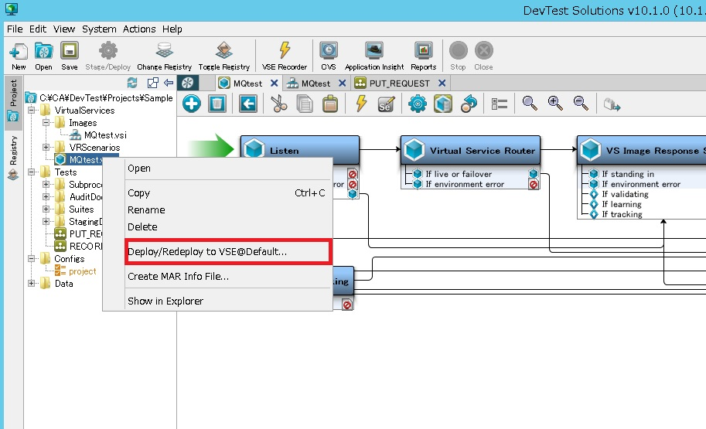Click the CVS toolbar icon
Viewport: 706px width, 429px height.
(329, 56)
